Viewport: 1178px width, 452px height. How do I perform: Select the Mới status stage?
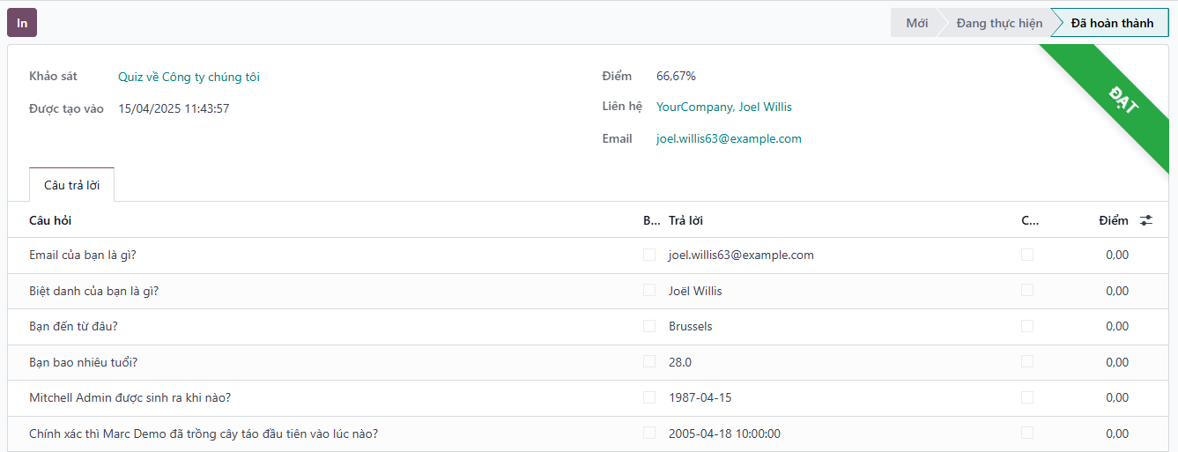click(916, 23)
